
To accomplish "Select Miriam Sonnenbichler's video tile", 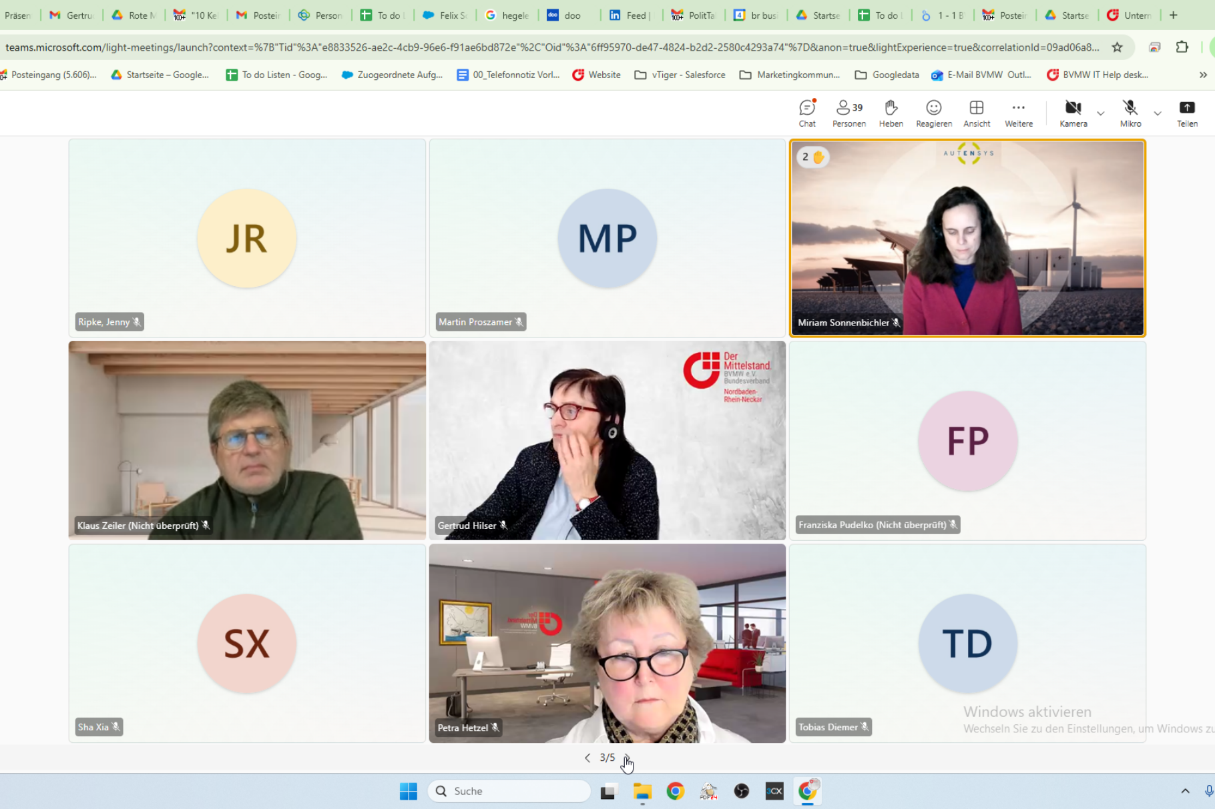I will pyautogui.click(x=967, y=238).
